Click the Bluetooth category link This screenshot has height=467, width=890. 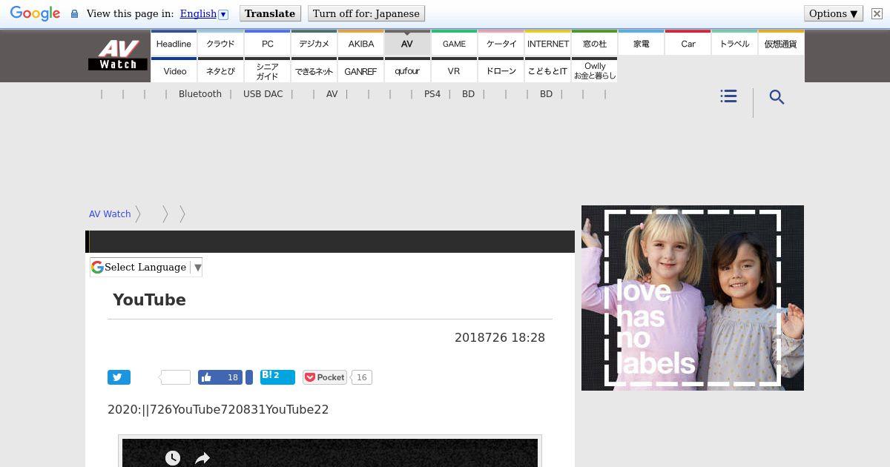200,94
